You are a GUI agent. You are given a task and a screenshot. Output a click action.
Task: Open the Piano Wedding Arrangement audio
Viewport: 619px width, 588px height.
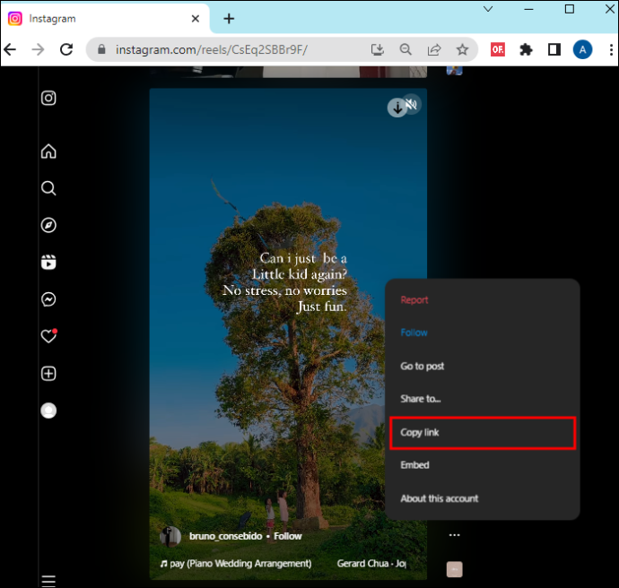(236, 564)
